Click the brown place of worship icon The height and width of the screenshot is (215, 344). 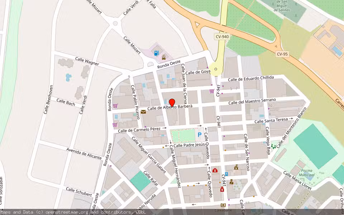236,167
